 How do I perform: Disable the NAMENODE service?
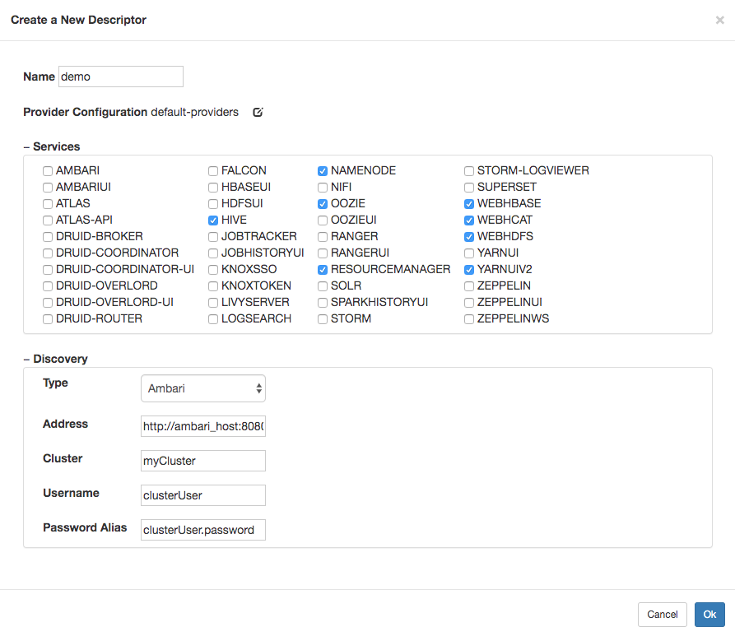(322, 170)
